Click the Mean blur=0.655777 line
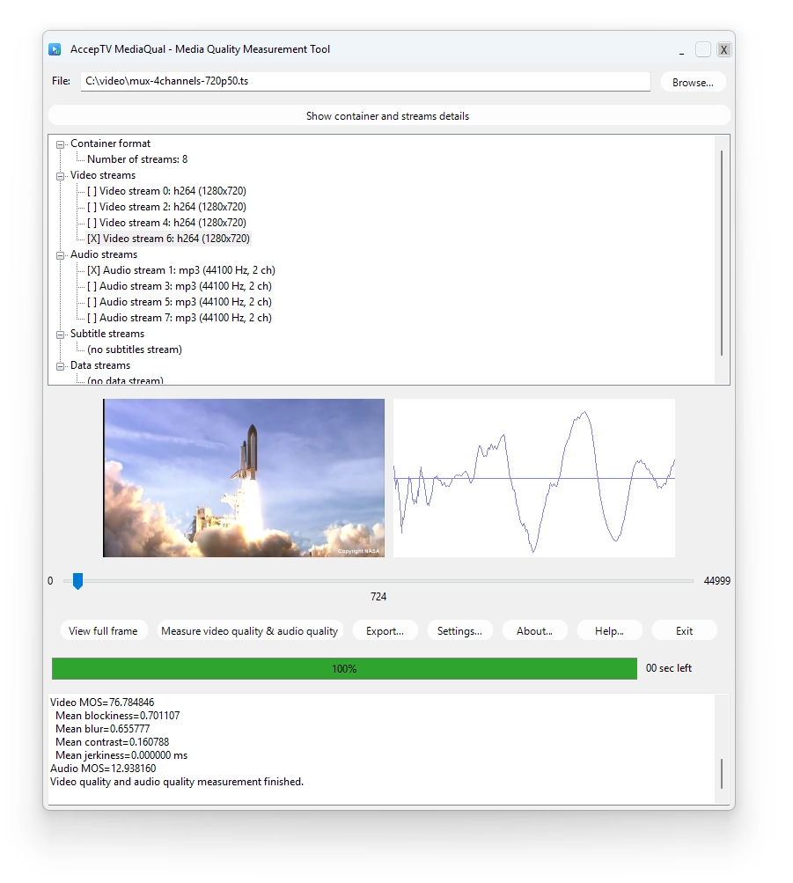The width and height of the screenshot is (793, 883). pos(102,729)
